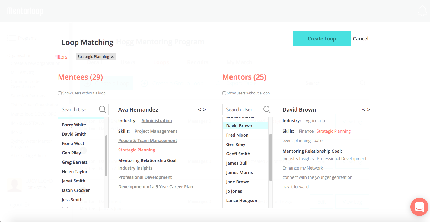
Task: Filter by Project Management skill link
Action: point(156,131)
